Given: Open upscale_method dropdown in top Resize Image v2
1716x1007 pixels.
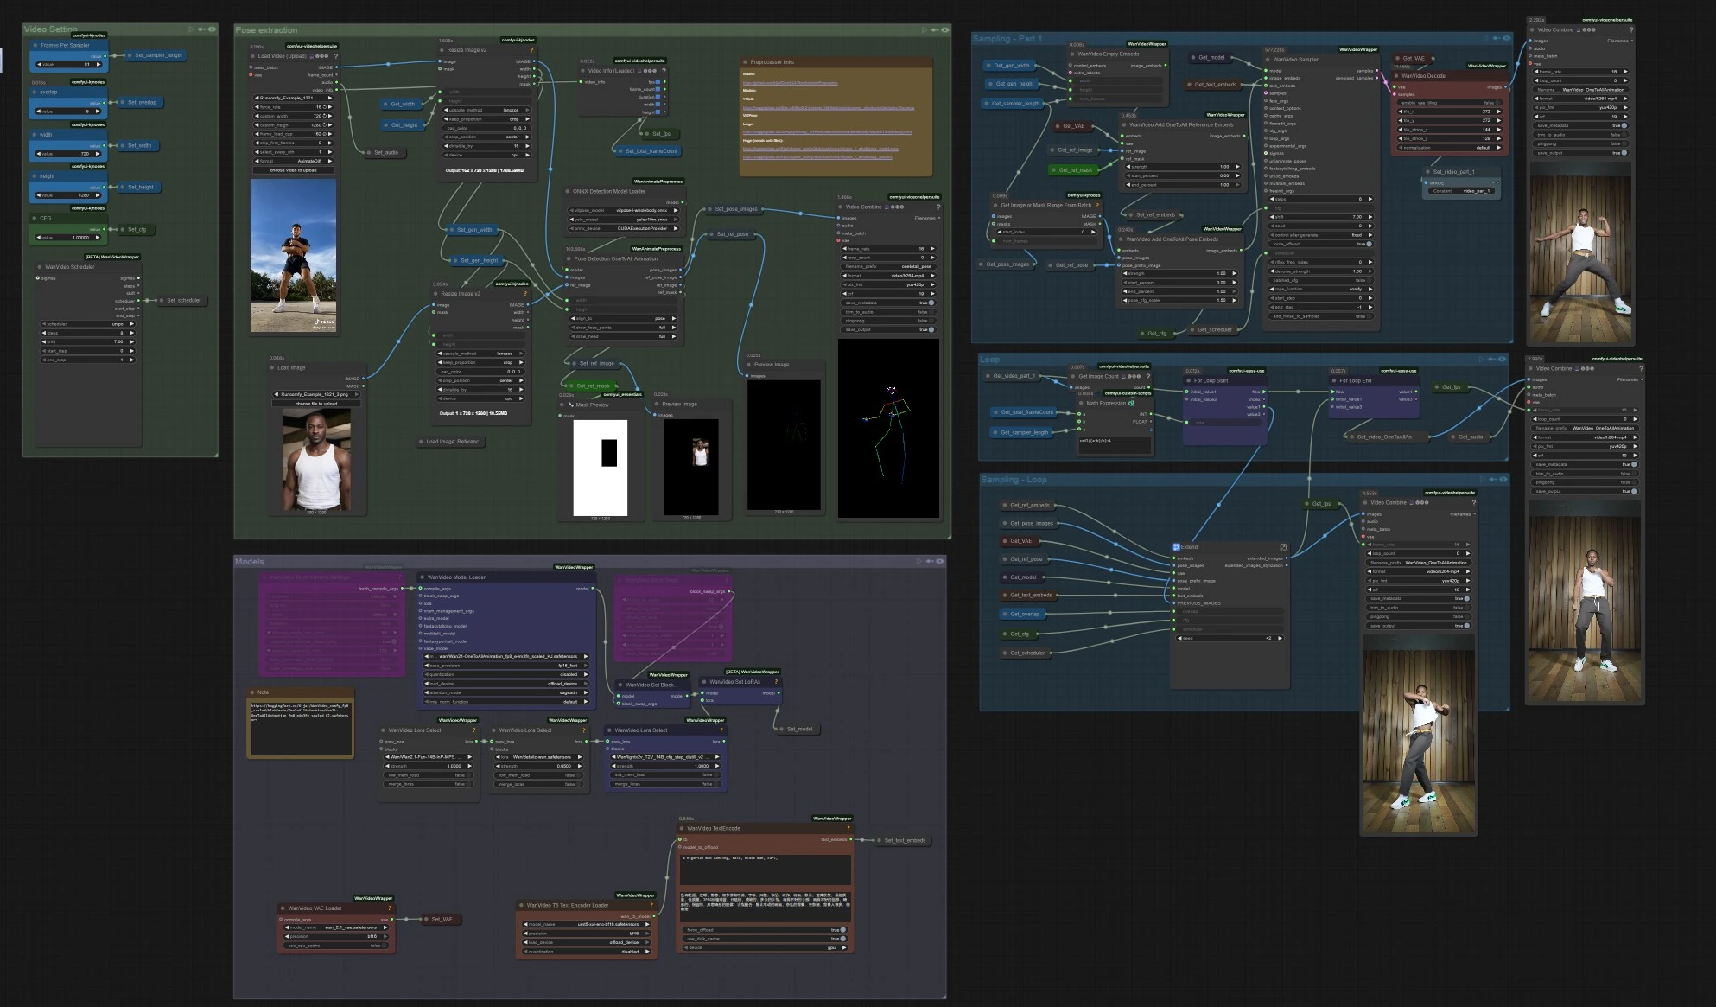Looking at the screenshot, I should (x=485, y=111).
